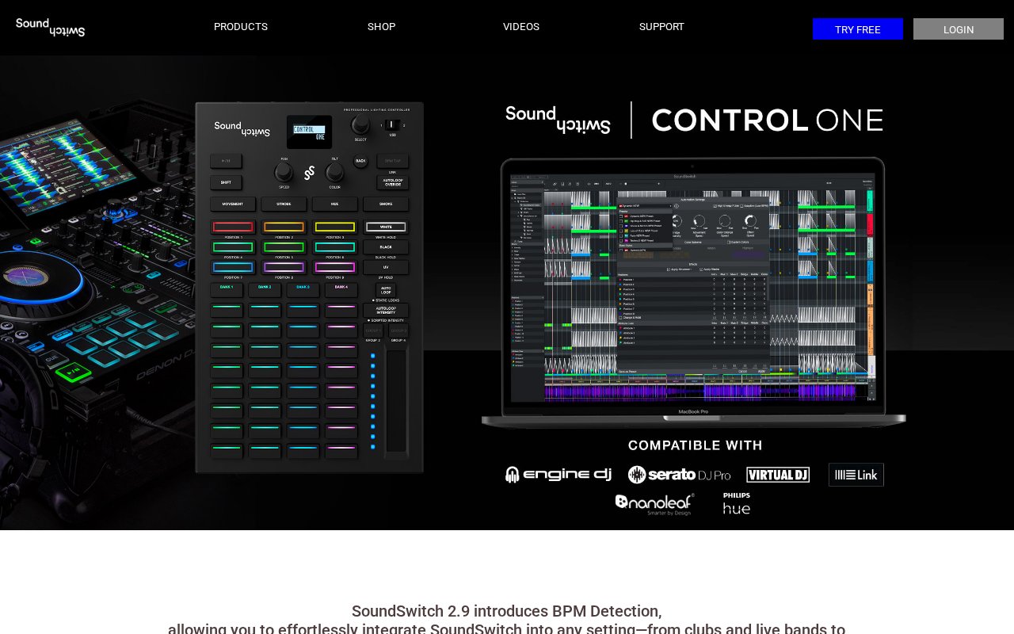Go to the VIDEOS page
The height and width of the screenshot is (634, 1014).
(521, 27)
